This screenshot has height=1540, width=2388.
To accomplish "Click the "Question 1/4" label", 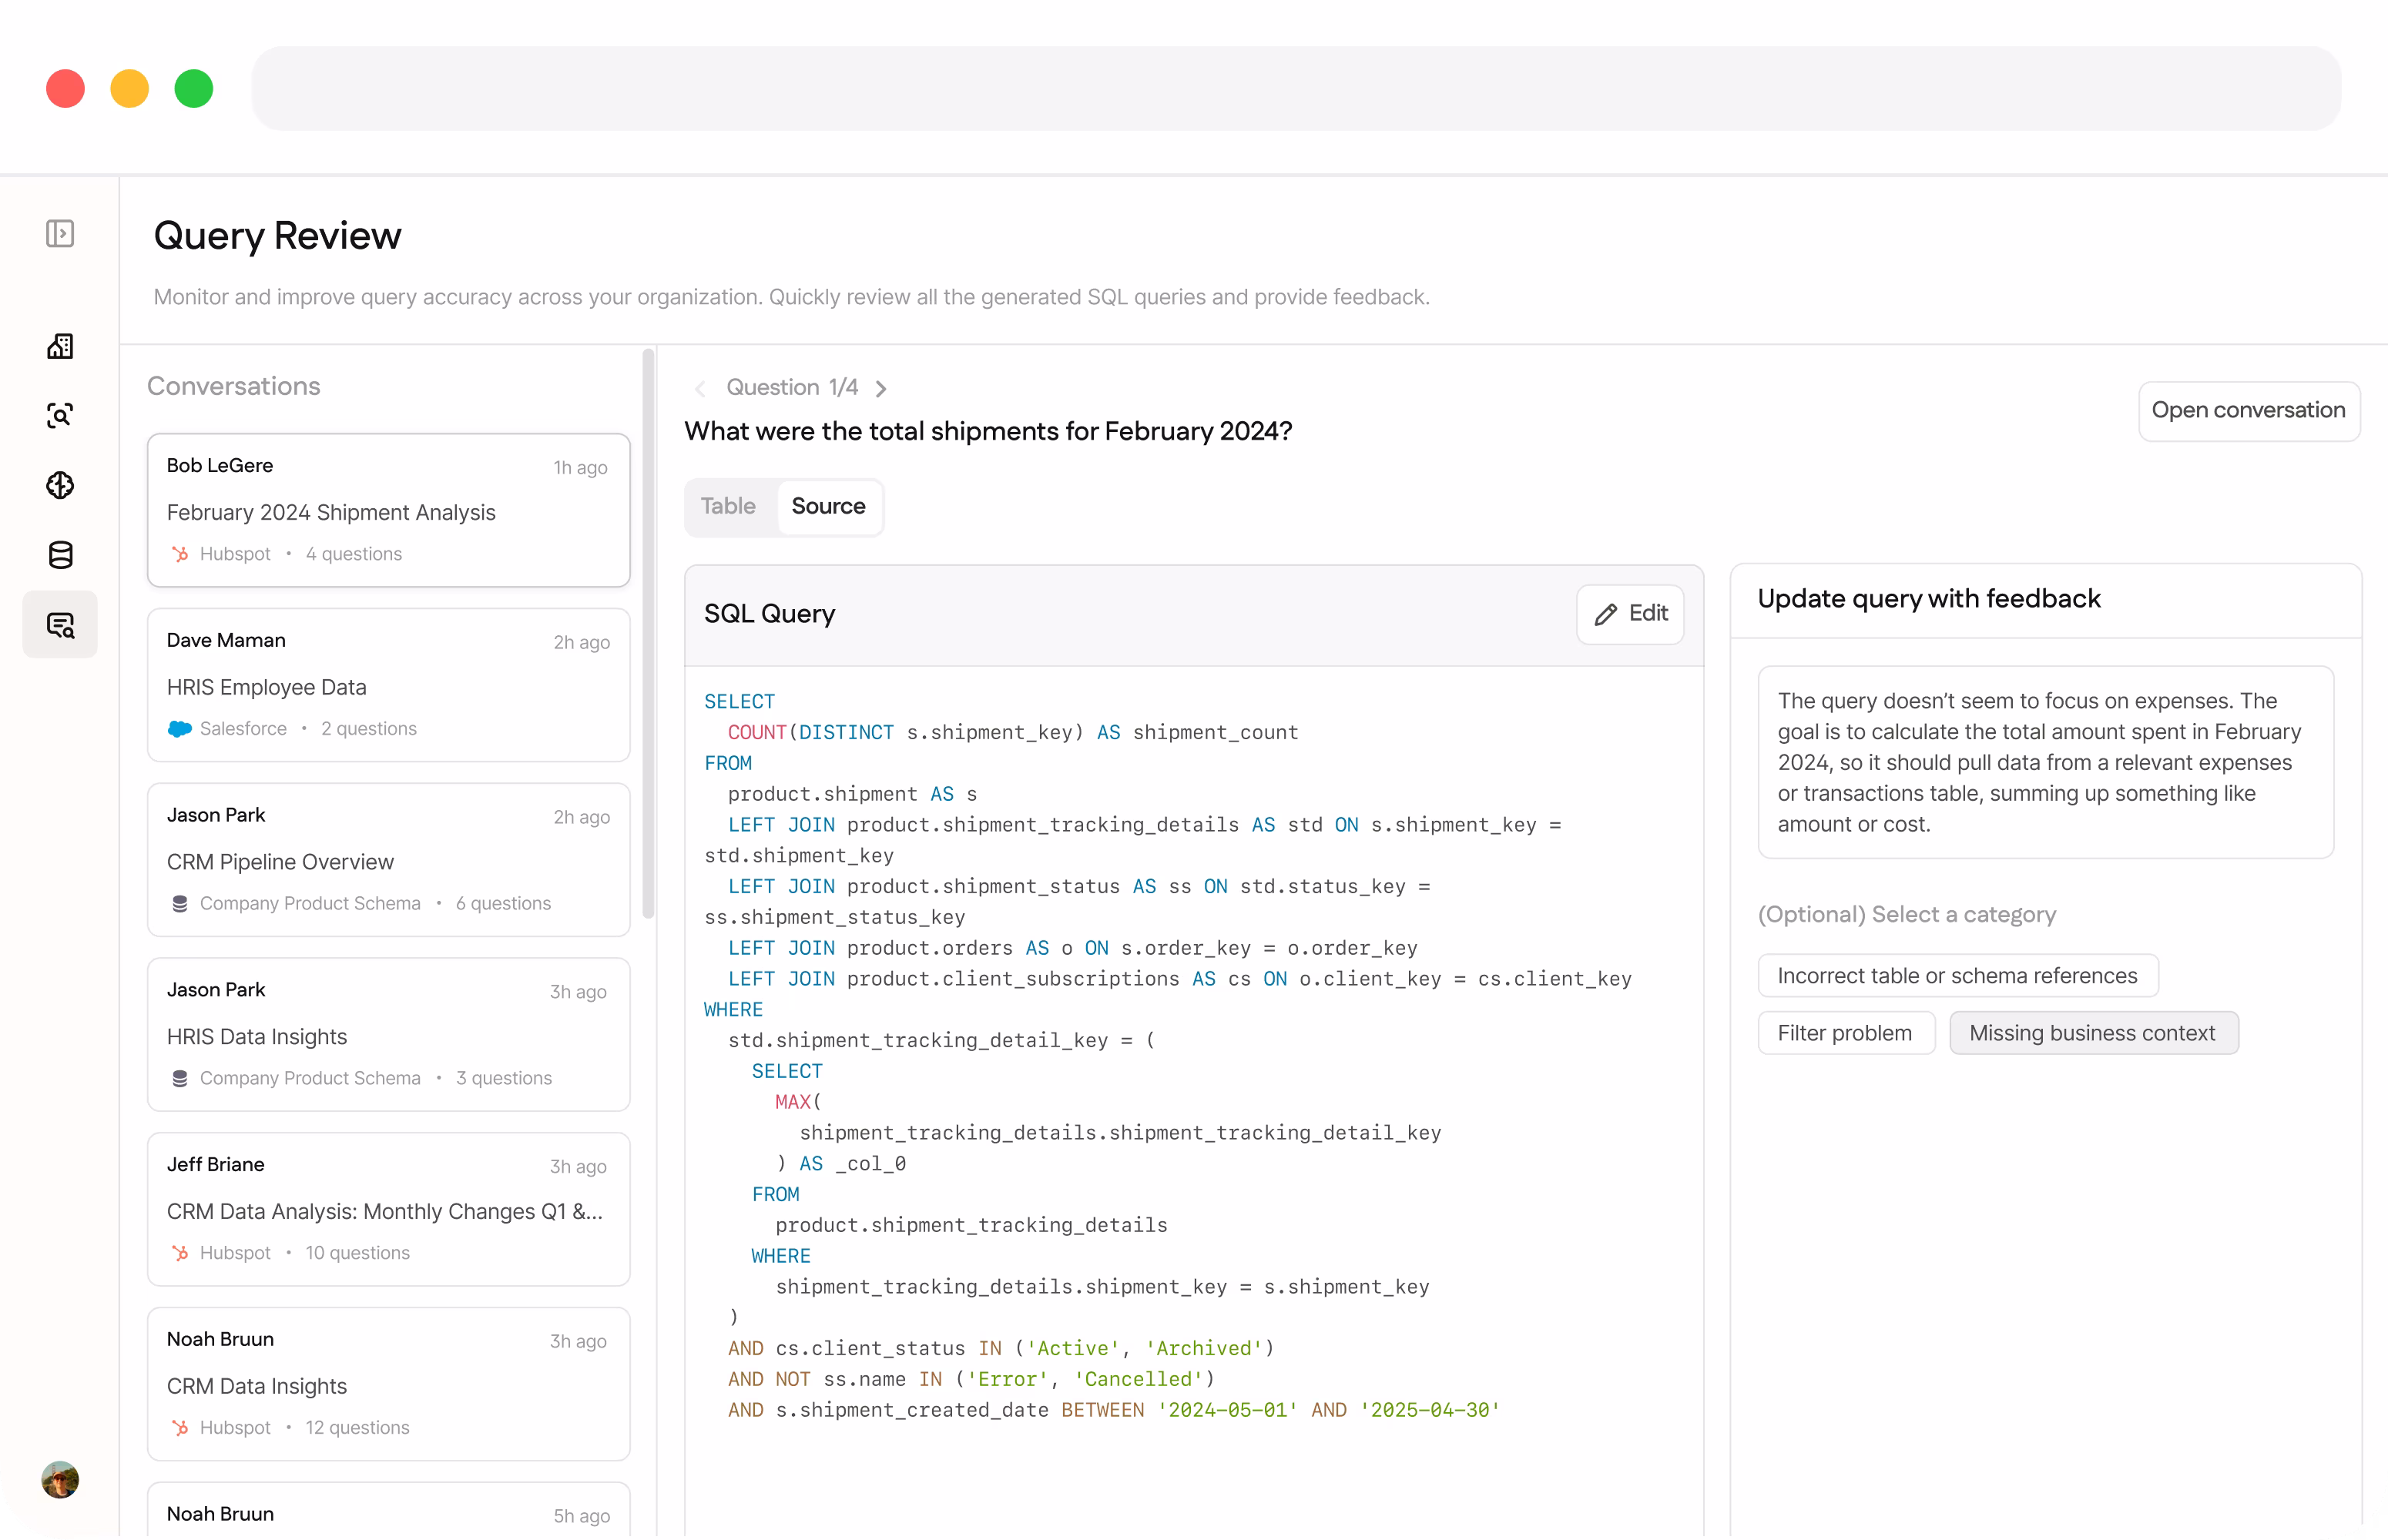I will click(791, 388).
